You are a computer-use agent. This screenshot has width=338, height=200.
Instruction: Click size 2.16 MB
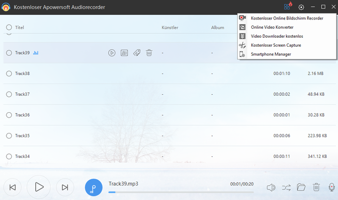pos(316,73)
